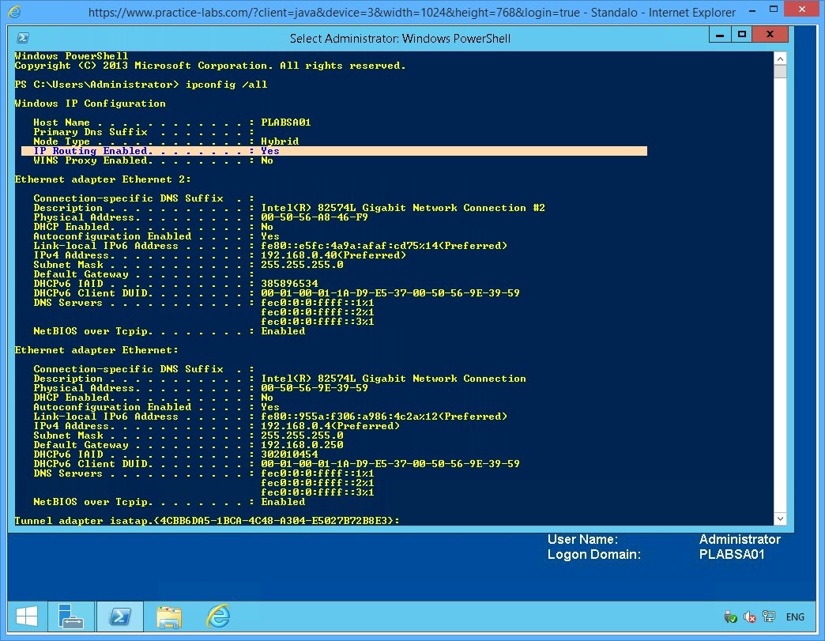The width and height of the screenshot is (825, 641).
Task: Open the File Explorer folder icon on taskbar
Action: point(168,616)
